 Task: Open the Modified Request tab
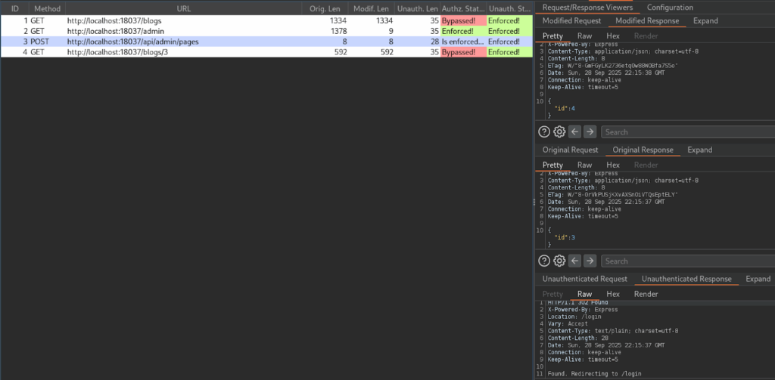(570, 21)
